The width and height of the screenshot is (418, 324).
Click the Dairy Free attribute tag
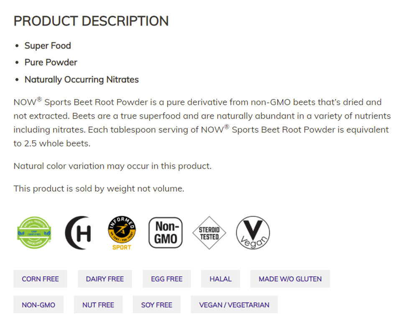[105, 279]
